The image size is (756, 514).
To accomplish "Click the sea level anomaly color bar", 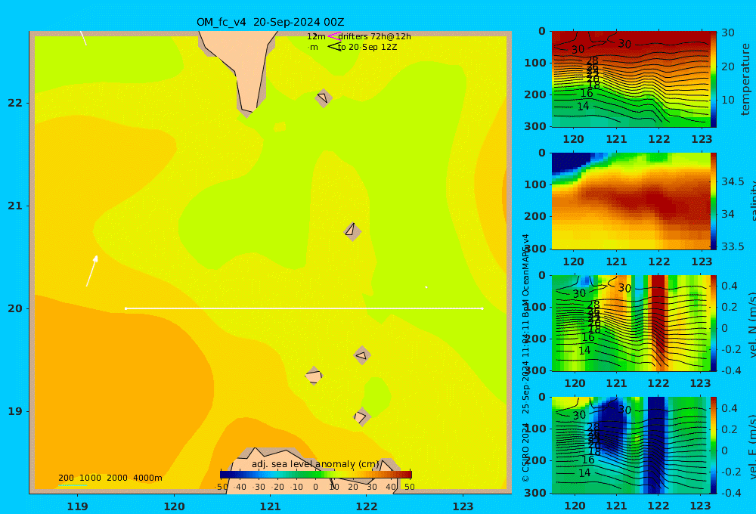I will coord(316,475).
